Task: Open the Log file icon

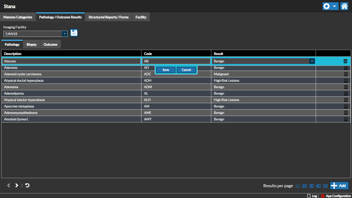Action: (309, 196)
